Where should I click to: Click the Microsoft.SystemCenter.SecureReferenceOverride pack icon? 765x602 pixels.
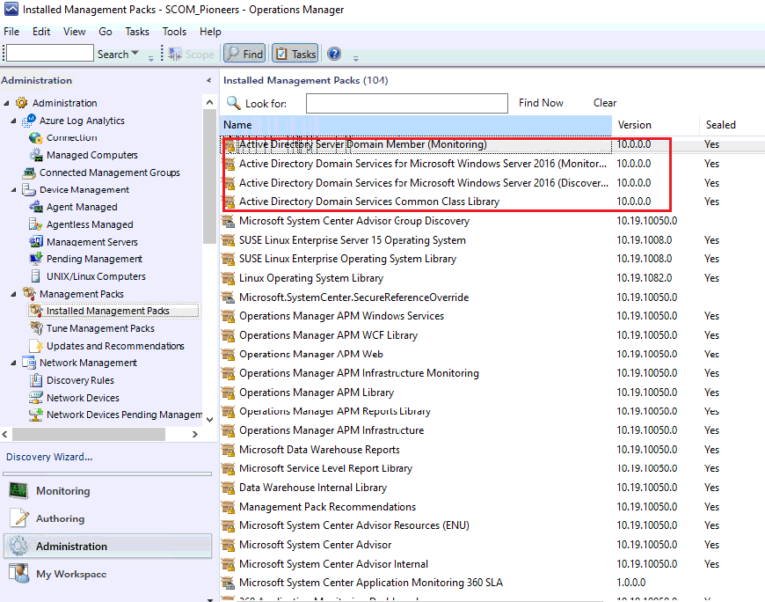228,297
